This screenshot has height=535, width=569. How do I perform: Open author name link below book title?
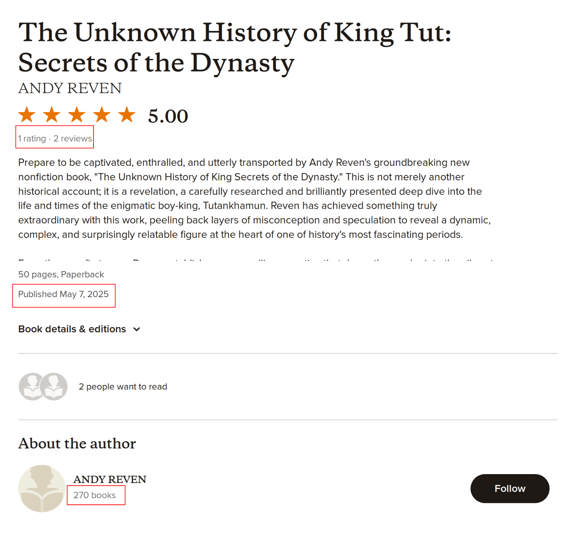point(70,88)
